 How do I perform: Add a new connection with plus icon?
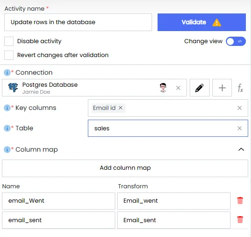pos(222,88)
